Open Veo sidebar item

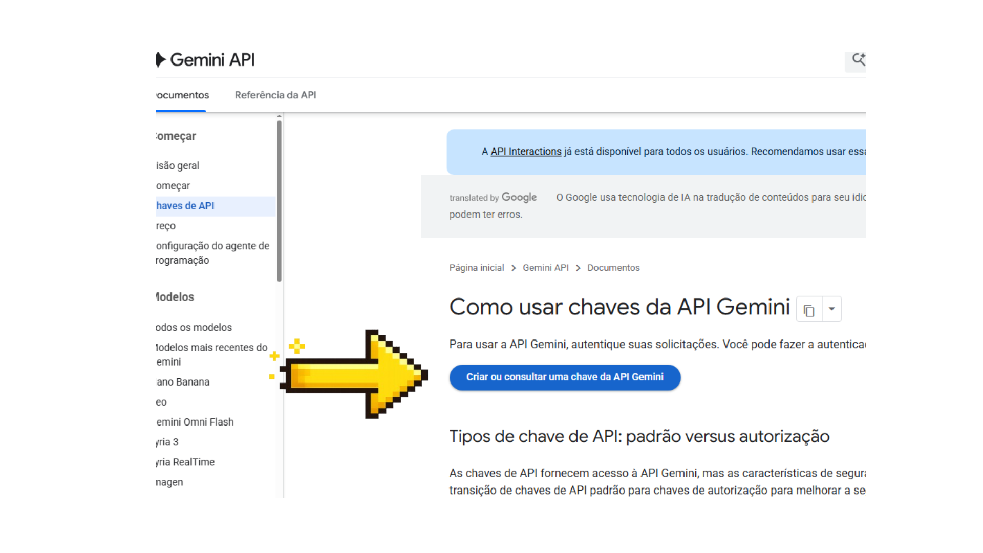pos(161,402)
